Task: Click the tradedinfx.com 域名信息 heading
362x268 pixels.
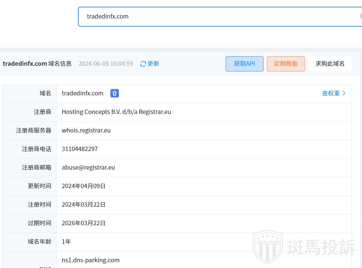Action: 37,64
